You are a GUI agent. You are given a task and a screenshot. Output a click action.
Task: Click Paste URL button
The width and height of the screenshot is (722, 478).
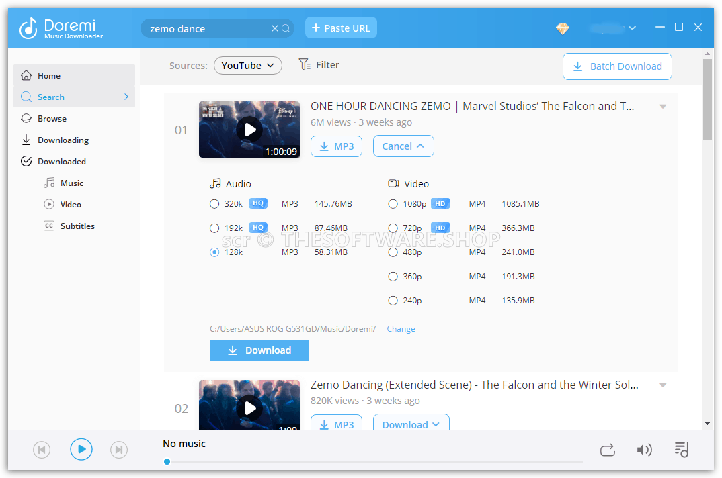tap(342, 28)
